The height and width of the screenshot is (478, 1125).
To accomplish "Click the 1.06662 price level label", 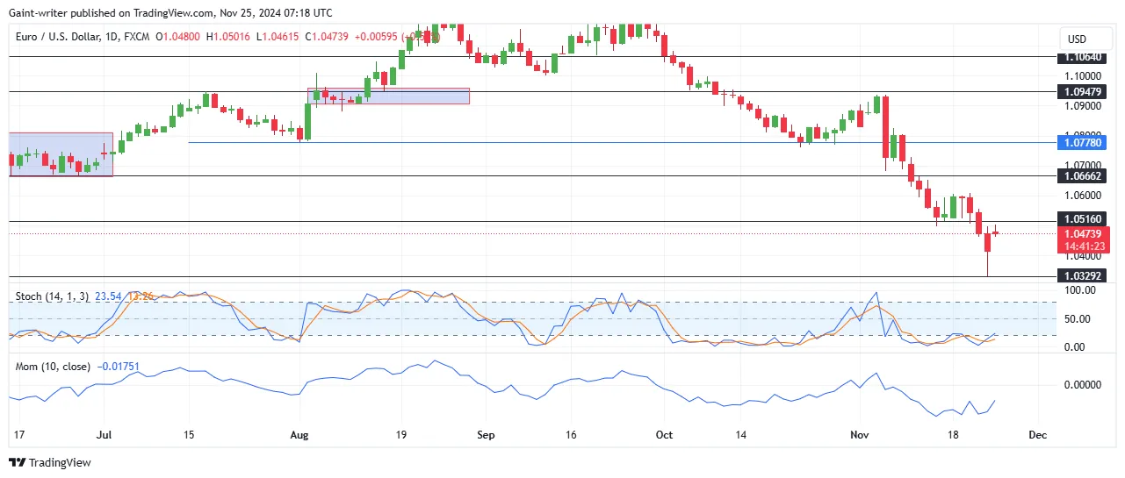I will [1084, 175].
